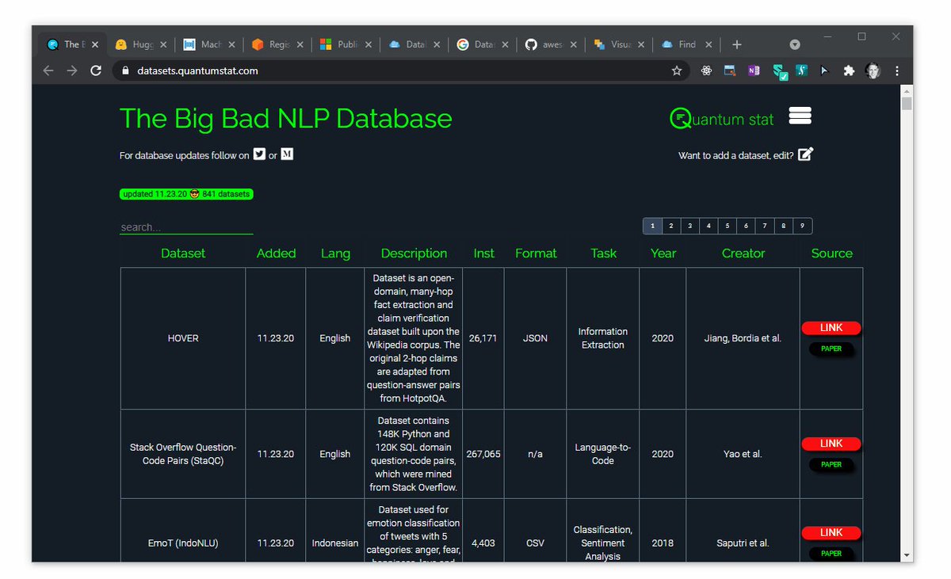Click the Format column header

pyautogui.click(x=536, y=253)
